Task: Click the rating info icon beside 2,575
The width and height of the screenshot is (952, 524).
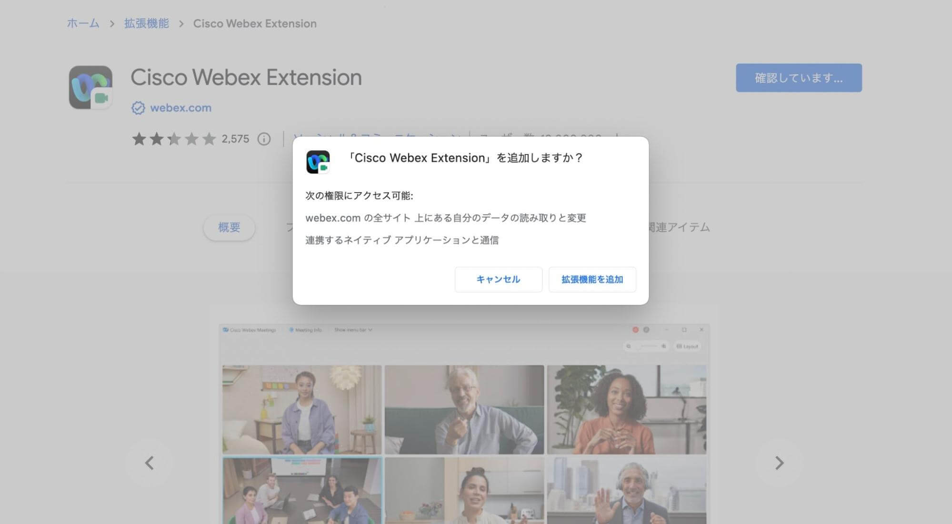Action: click(264, 139)
